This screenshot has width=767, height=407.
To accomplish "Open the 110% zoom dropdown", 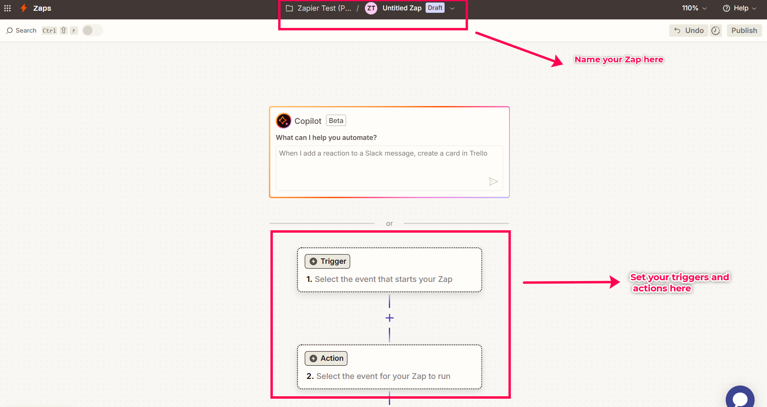I will [x=694, y=8].
